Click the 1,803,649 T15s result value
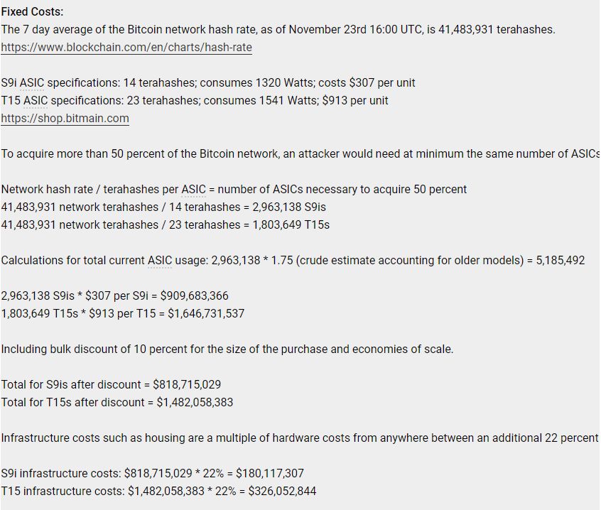The width and height of the screenshot is (601, 510). (291, 224)
